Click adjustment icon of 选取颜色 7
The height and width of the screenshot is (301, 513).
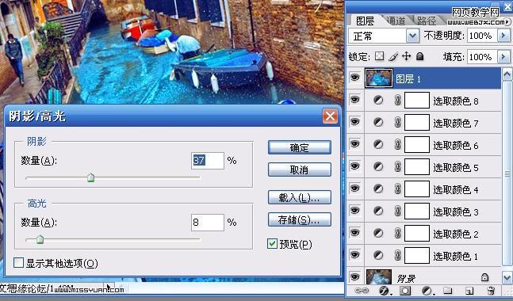pyautogui.click(x=378, y=122)
